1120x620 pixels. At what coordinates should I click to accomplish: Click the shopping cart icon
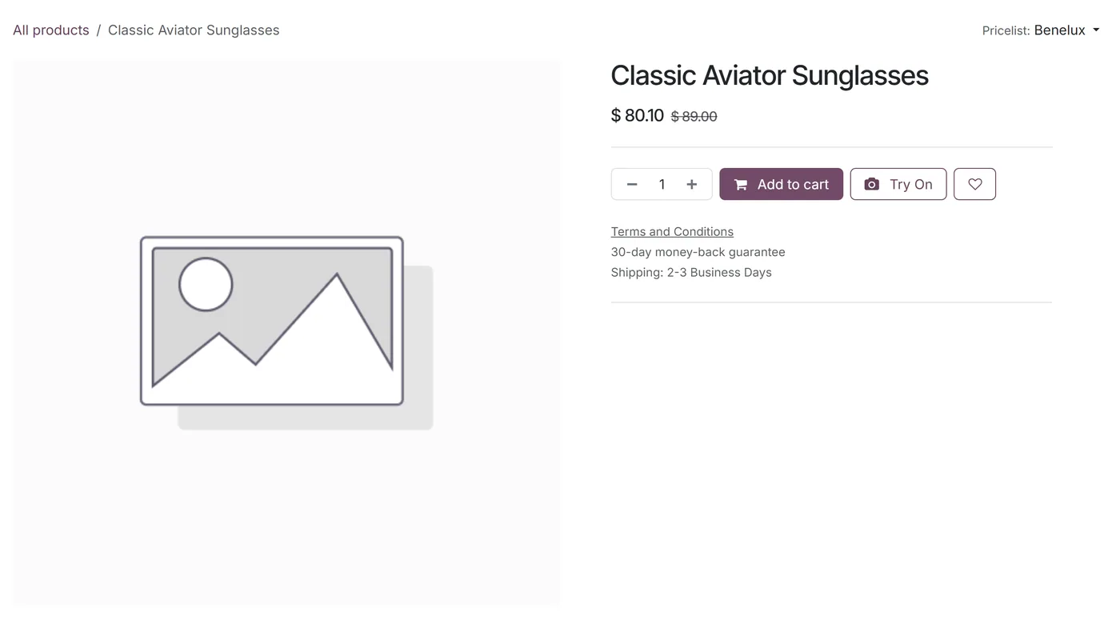[741, 185]
